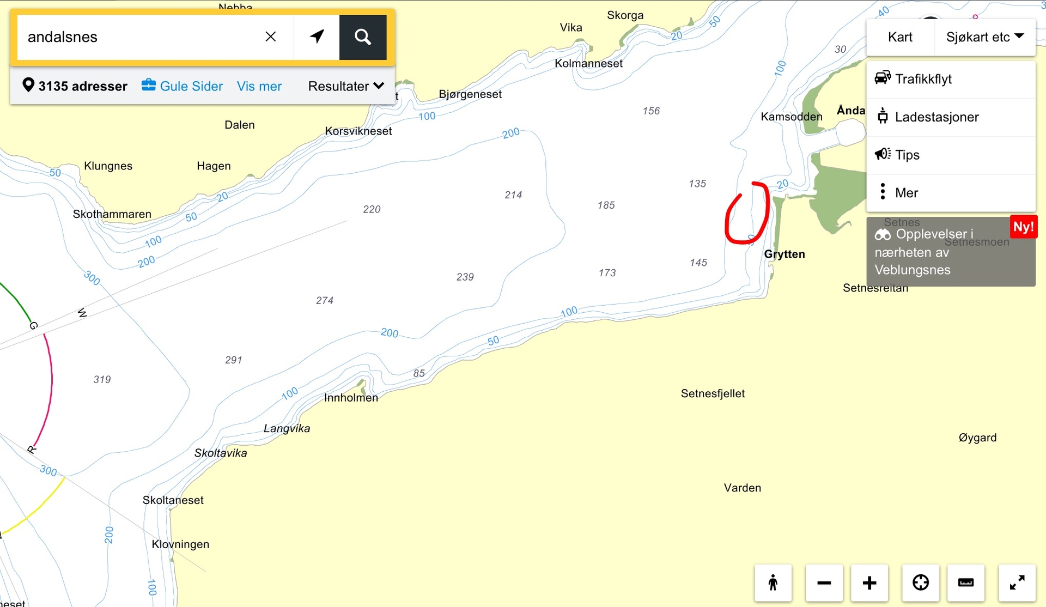Center map on my location crosshair
The width and height of the screenshot is (1046, 607).
click(921, 583)
